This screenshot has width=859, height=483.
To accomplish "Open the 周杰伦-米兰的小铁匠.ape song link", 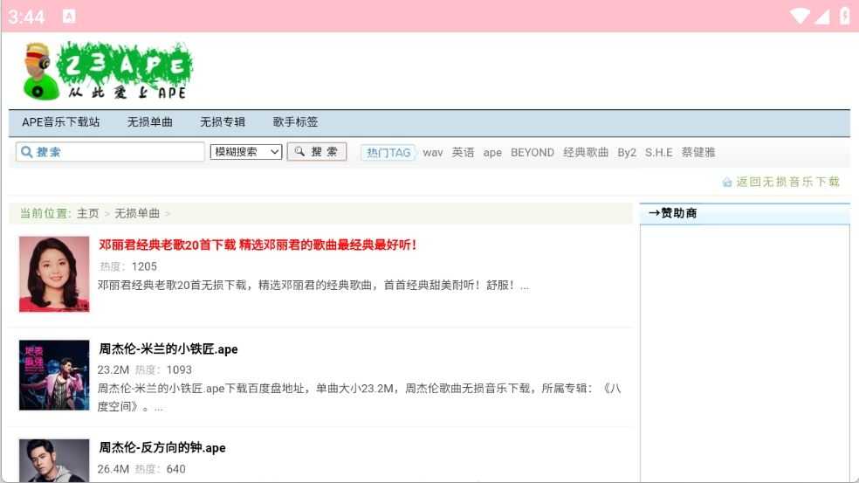I will point(168,349).
